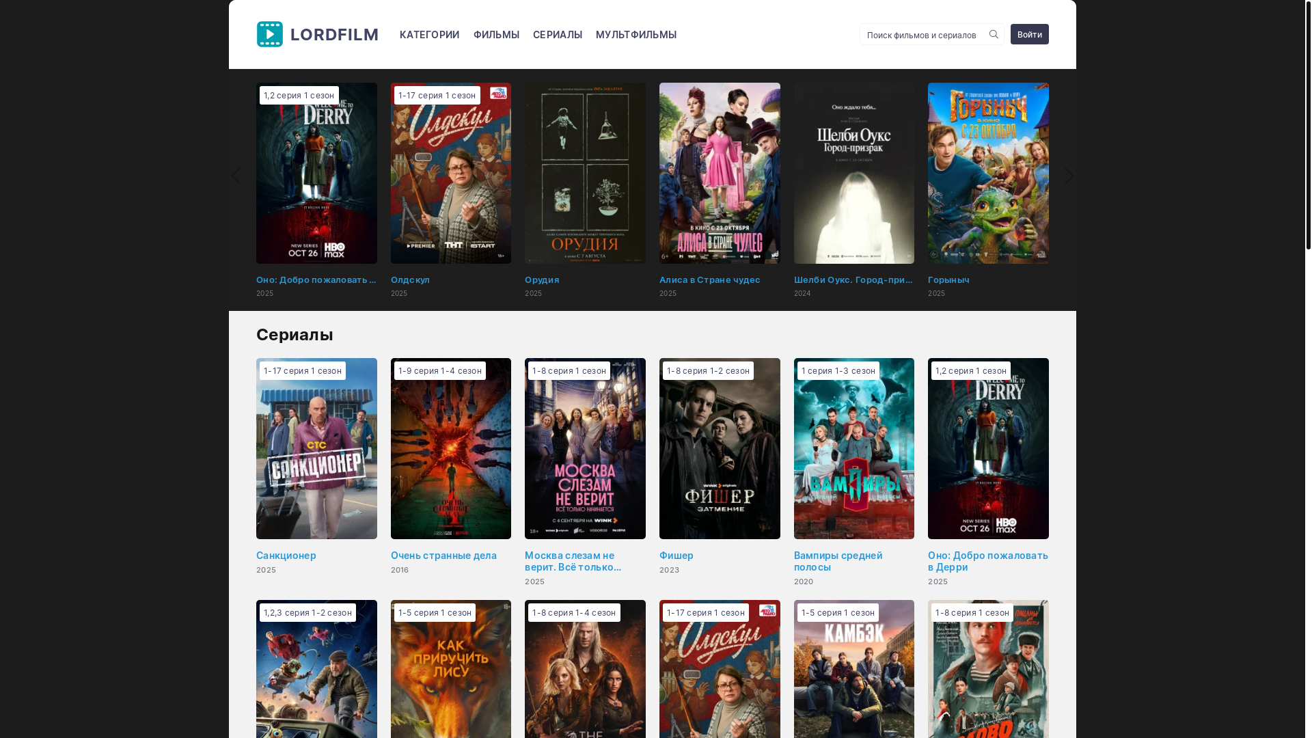Click the Фишер title link

coord(676,556)
